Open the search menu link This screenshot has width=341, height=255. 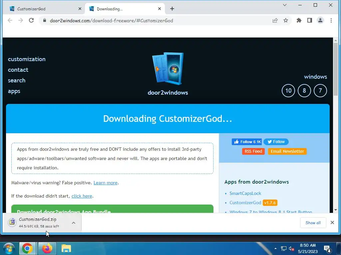[17, 80]
